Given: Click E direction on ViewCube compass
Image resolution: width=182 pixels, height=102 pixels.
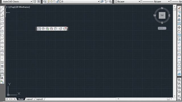Looking at the screenshot, I should (x=169, y=16).
